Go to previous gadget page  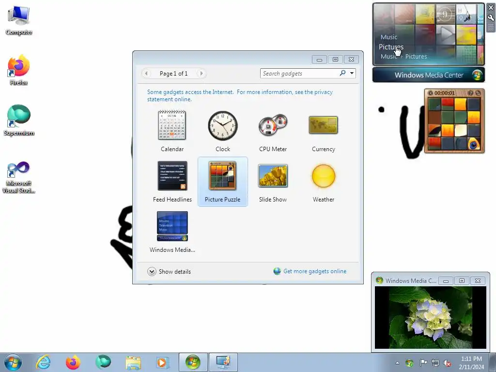click(146, 74)
